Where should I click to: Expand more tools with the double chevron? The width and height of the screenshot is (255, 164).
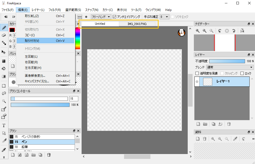pyautogui.click(x=4, y=157)
